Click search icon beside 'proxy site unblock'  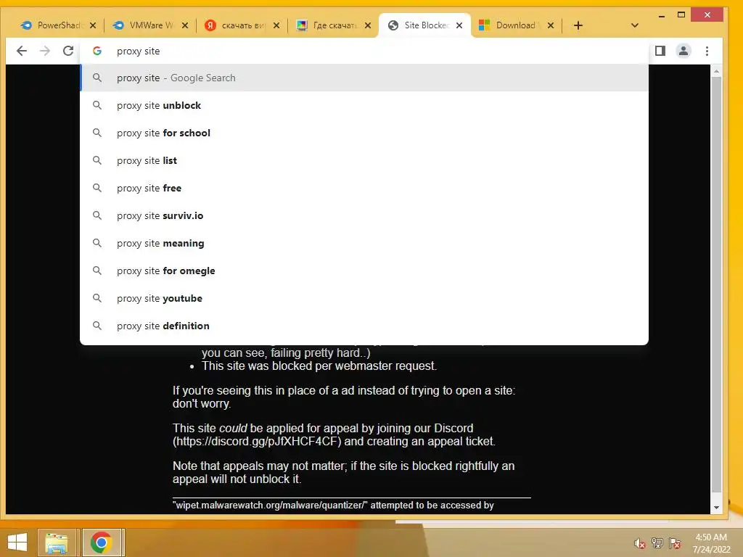click(97, 105)
